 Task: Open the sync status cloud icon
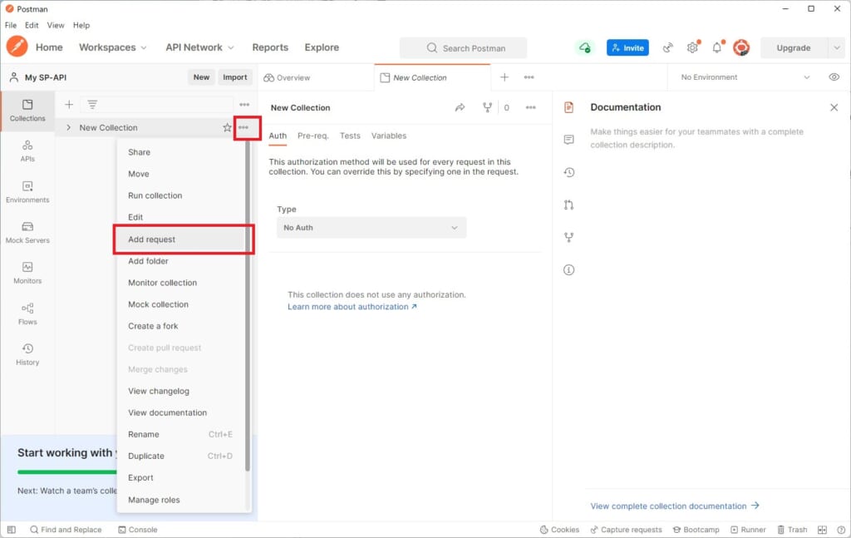point(584,47)
